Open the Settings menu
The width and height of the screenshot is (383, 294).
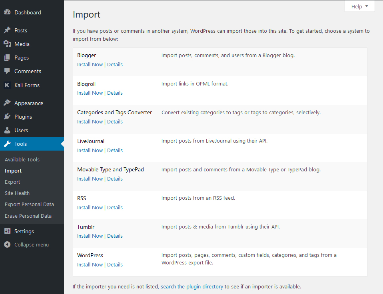24,231
